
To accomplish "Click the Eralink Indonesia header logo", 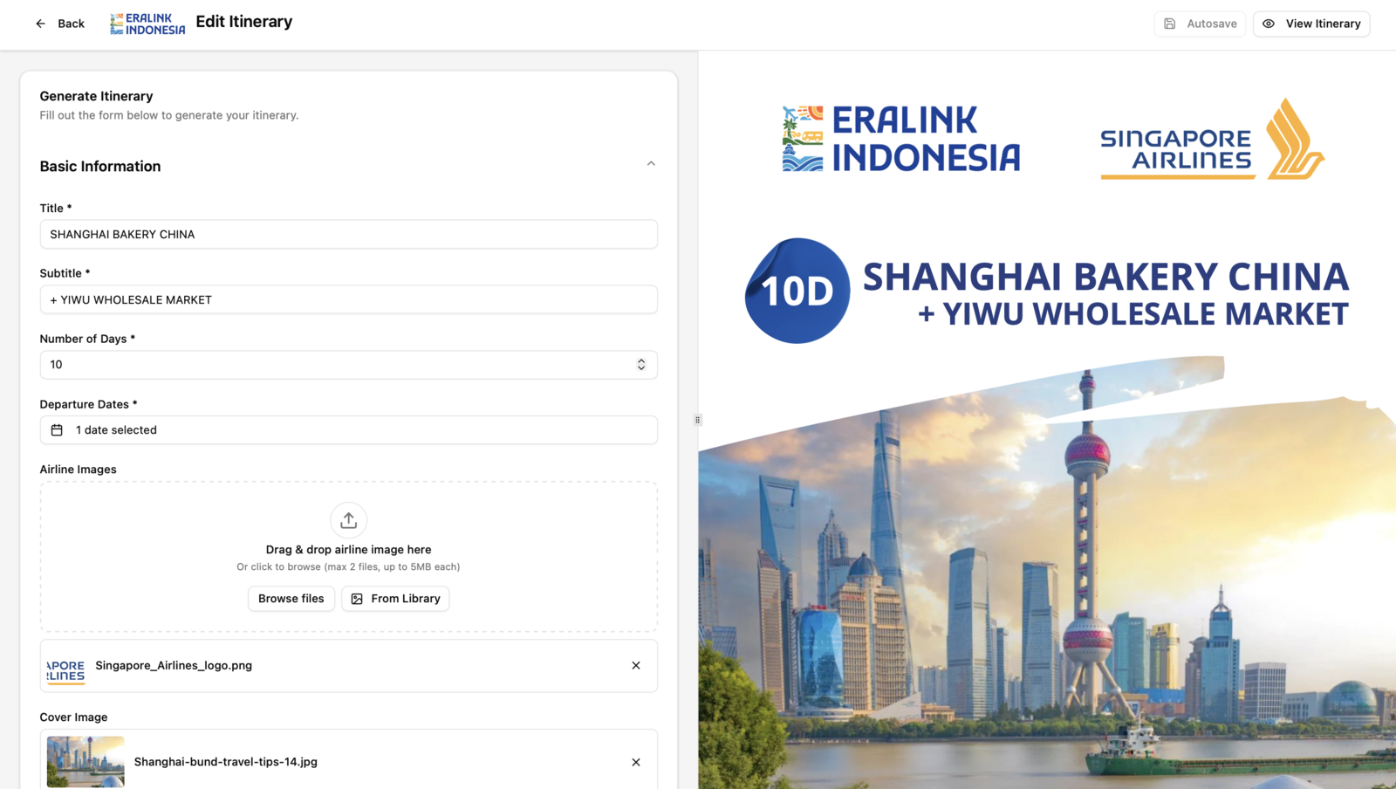I will coord(147,24).
